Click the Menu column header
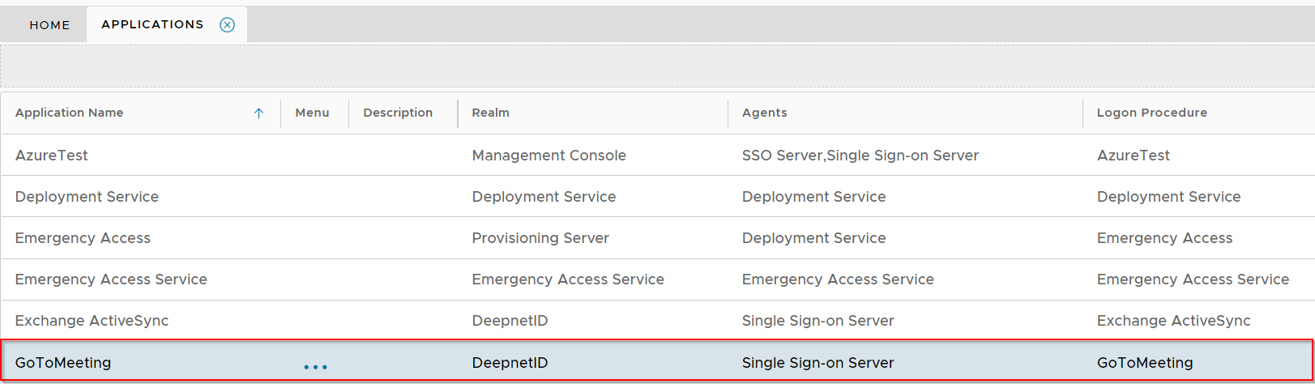 click(312, 113)
